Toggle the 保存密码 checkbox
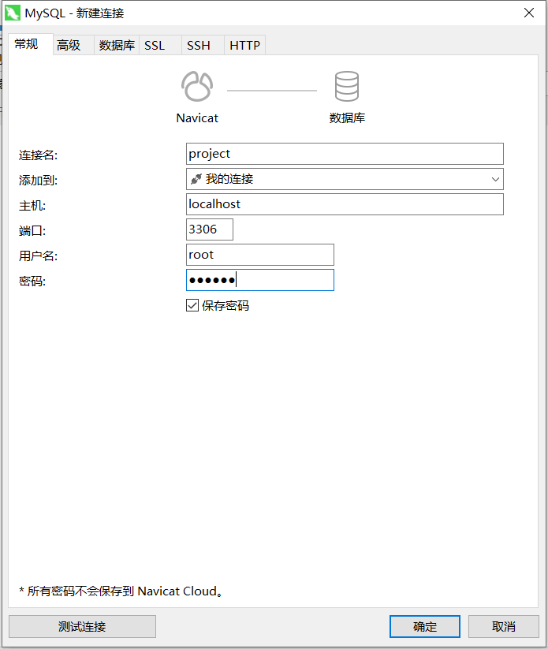This screenshot has width=548, height=649. tap(192, 305)
